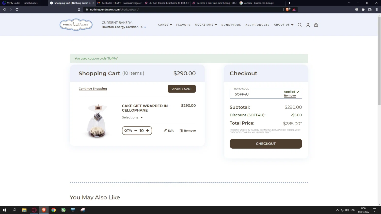Viewport: 381px width, 214px height.
Task: Click the quantity value 10
Action: [x=141, y=131]
